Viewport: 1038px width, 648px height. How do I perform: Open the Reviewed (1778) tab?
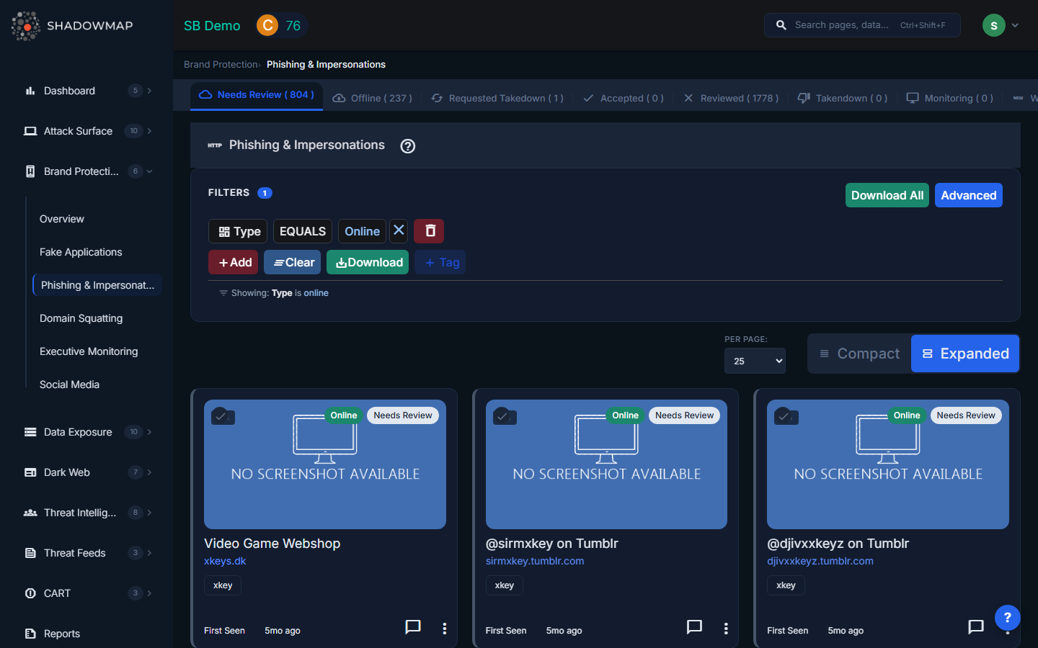coord(731,98)
